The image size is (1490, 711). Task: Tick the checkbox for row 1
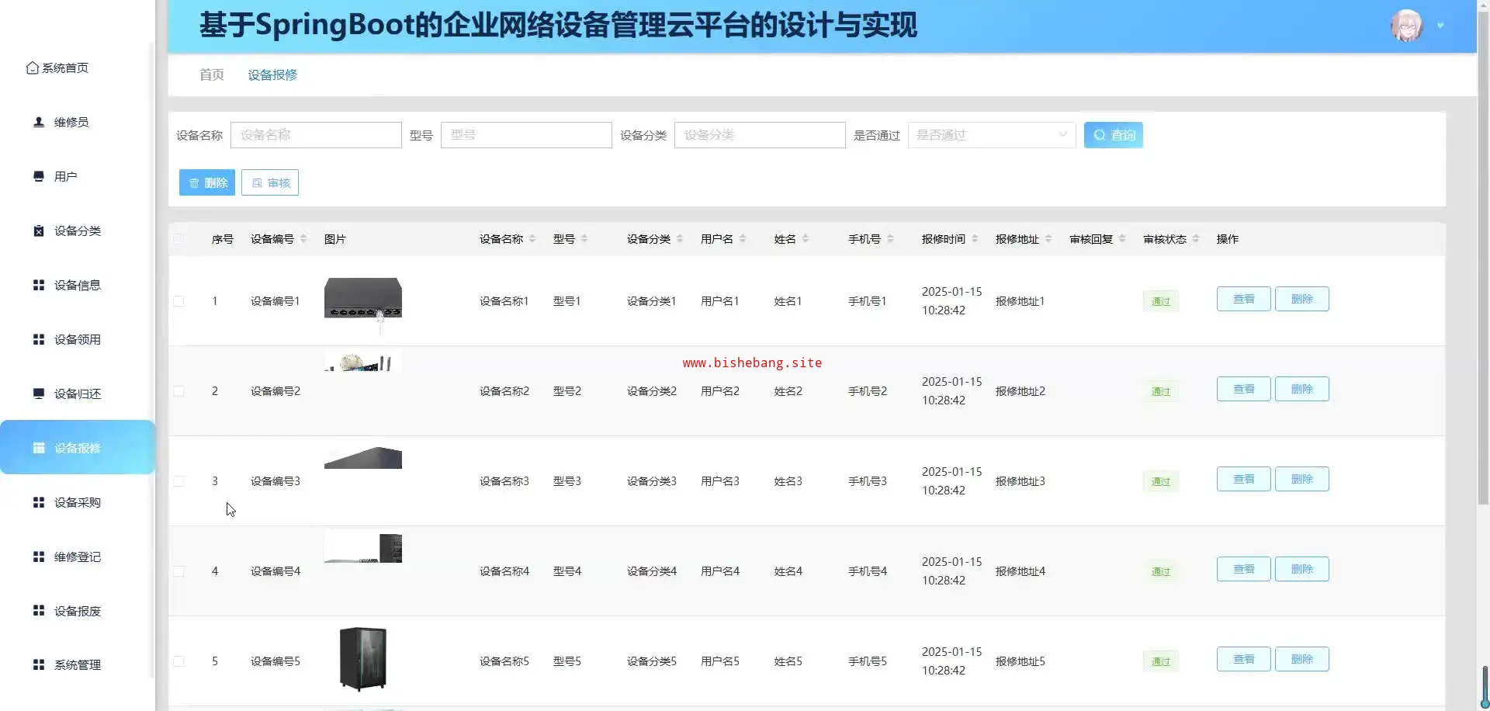coord(179,301)
